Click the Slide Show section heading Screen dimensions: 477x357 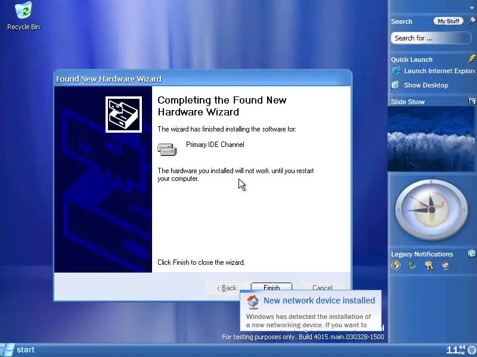click(408, 102)
